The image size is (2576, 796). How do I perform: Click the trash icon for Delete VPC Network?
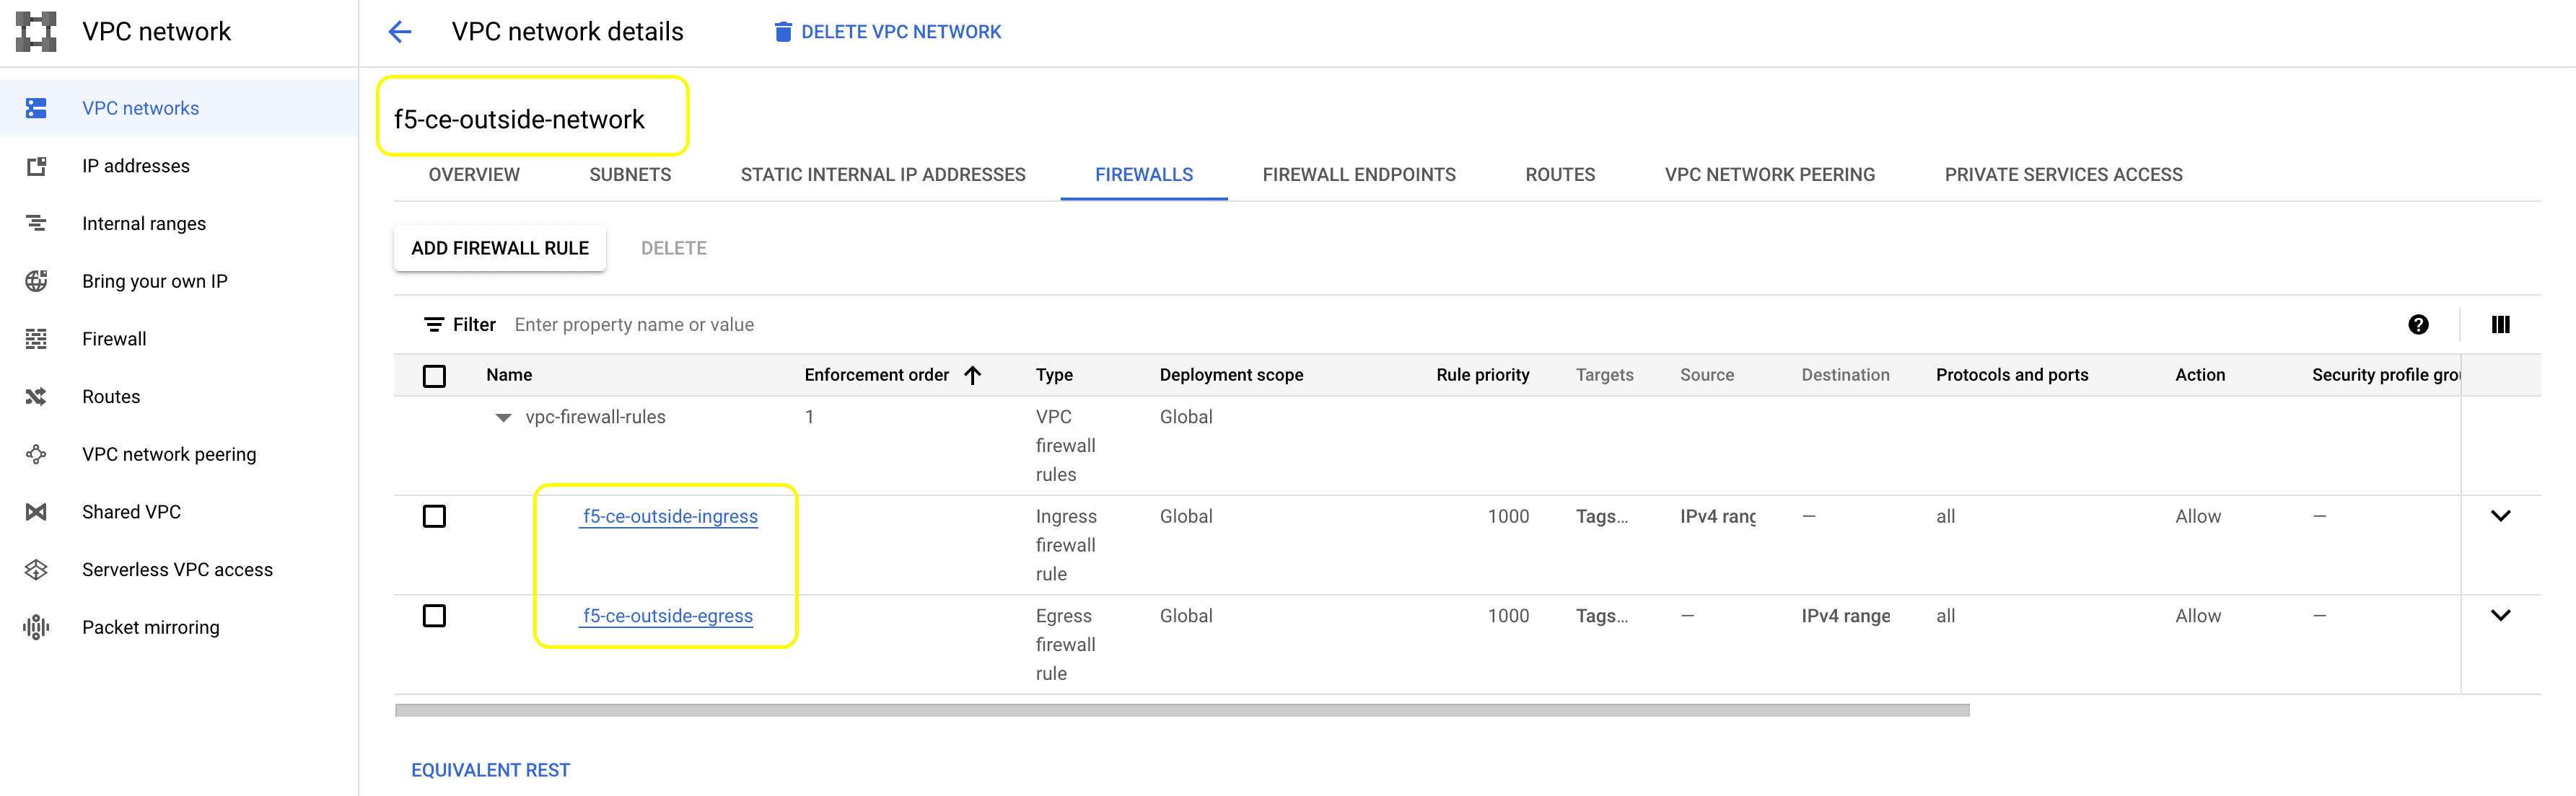point(783,32)
